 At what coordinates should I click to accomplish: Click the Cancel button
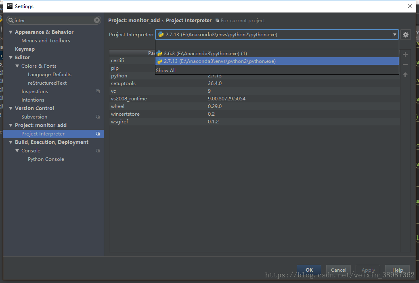(338, 270)
